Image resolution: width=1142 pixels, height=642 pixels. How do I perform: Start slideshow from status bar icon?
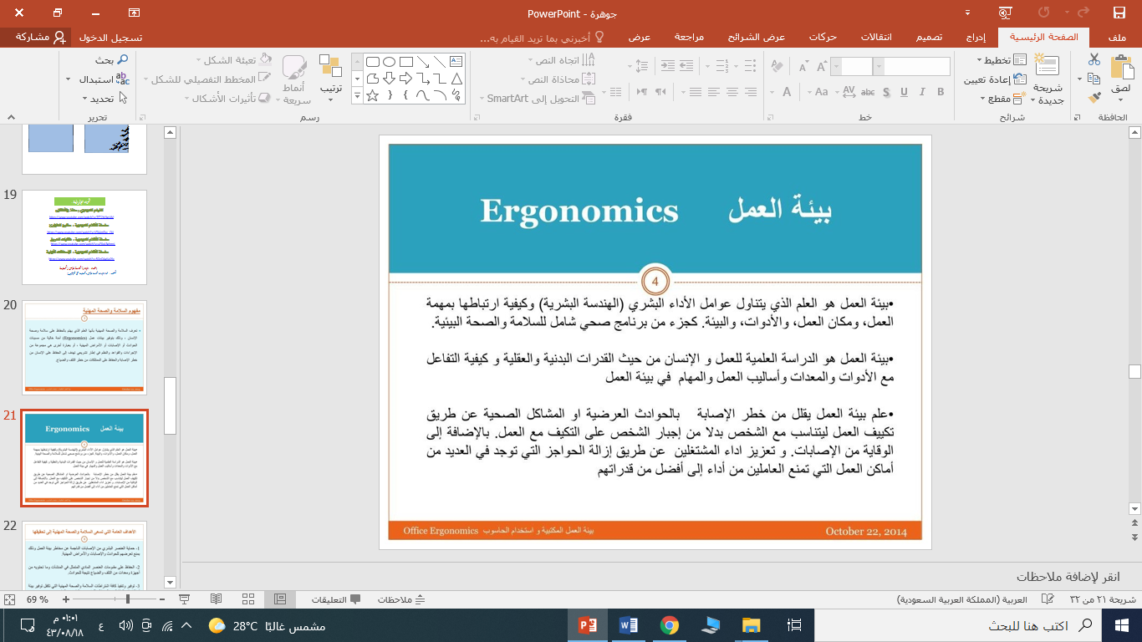click(185, 599)
